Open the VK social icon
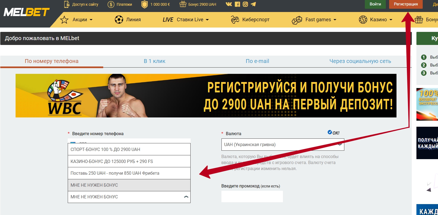 coord(229,4)
